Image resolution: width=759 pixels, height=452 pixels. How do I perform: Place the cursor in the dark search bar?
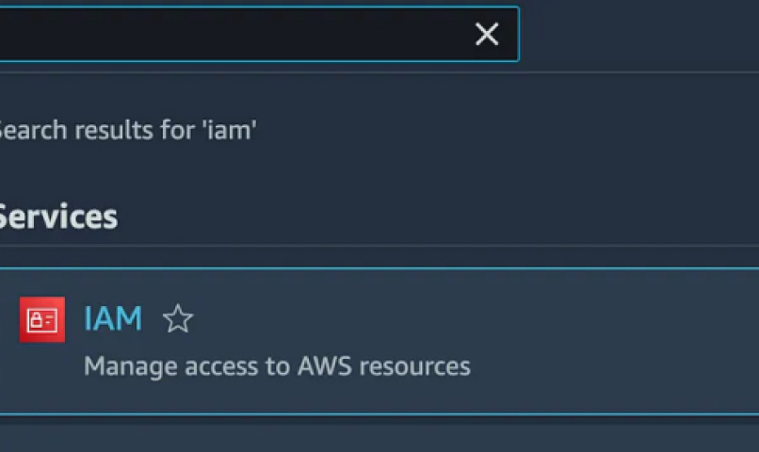pyautogui.click(x=233, y=34)
